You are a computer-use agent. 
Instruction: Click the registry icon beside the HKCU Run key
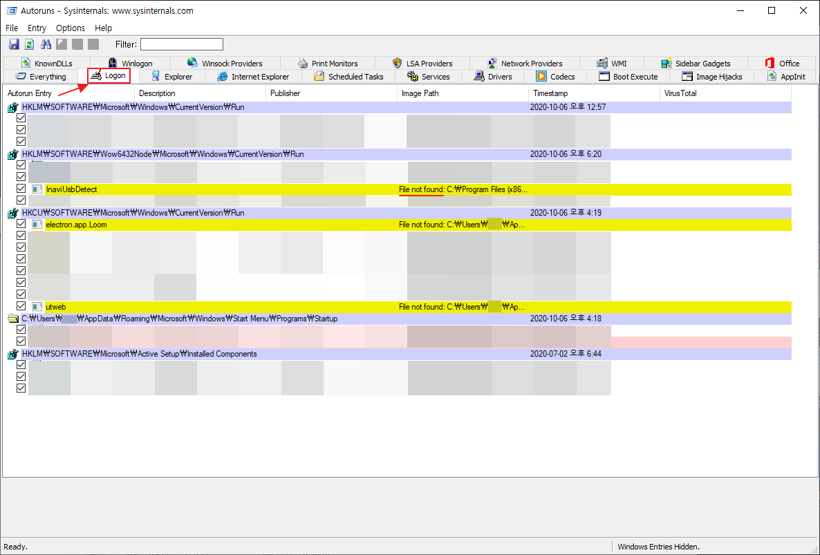coord(13,213)
